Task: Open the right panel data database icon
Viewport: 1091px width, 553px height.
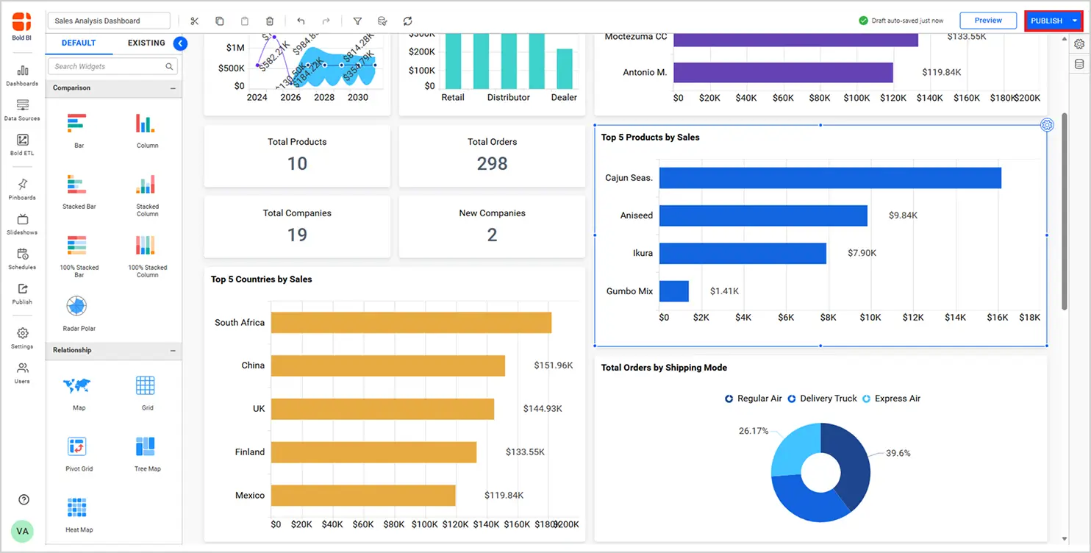Action: (x=1079, y=64)
